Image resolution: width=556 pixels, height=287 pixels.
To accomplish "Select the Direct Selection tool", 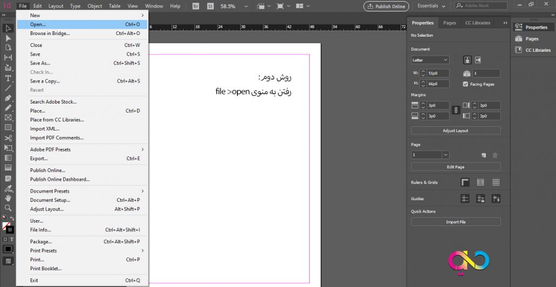I will (8, 38).
